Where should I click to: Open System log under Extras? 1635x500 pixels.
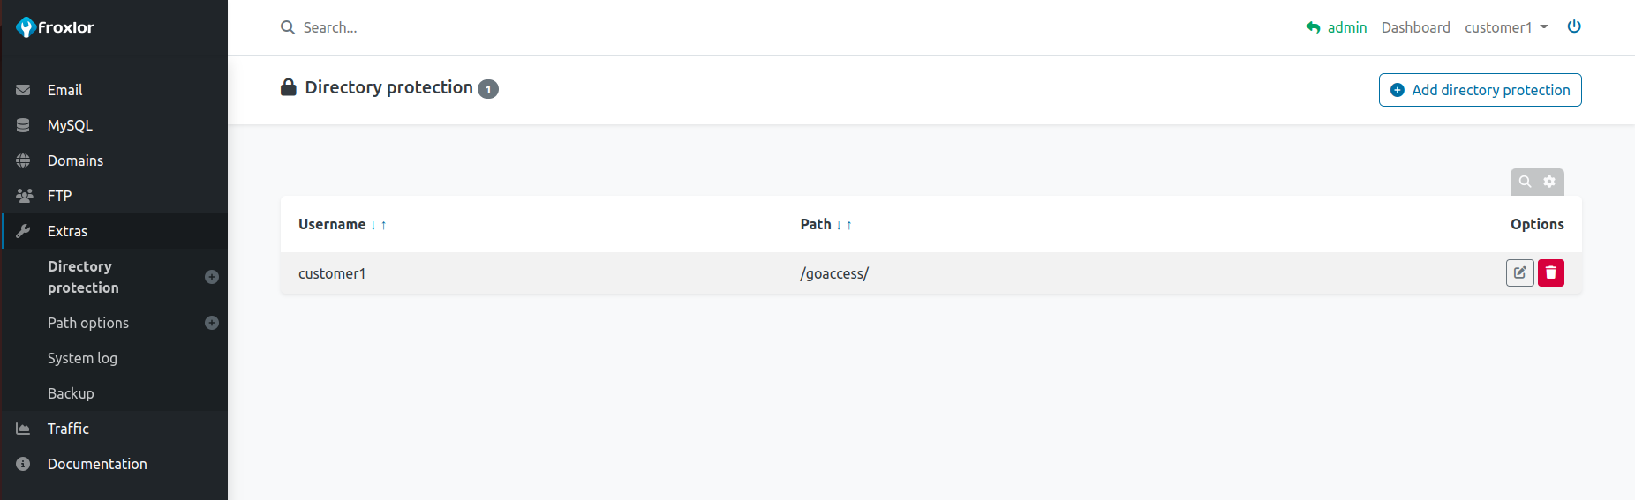pos(82,358)
